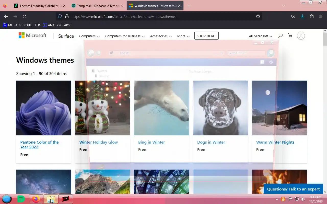
Task: Open the red taskbar application icon
Action: (65, 199)
